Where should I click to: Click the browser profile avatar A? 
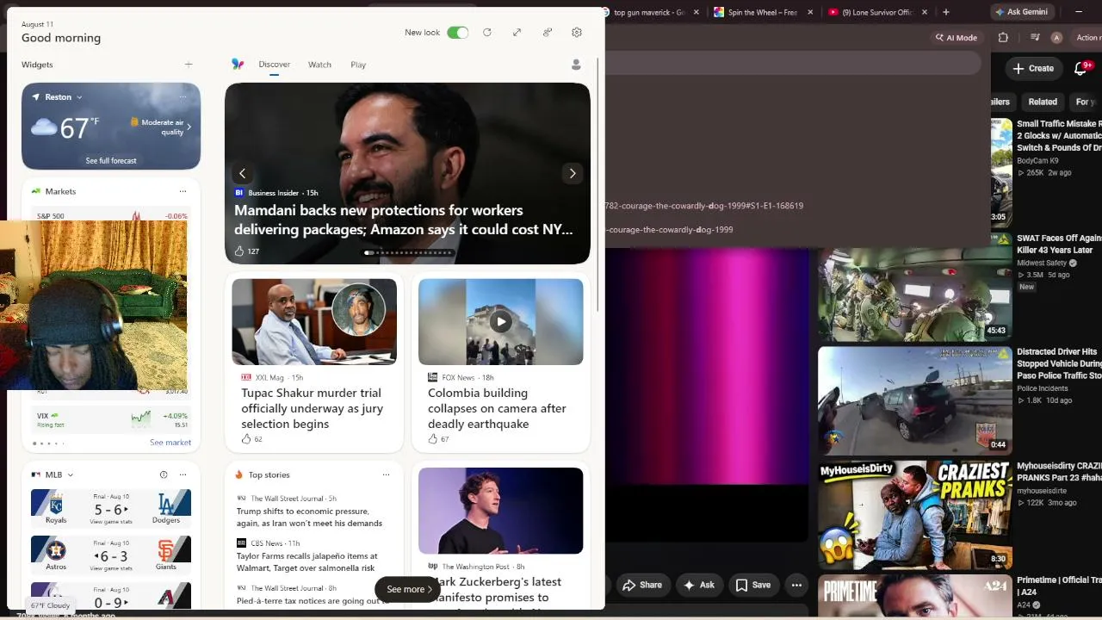(1057, 38)
